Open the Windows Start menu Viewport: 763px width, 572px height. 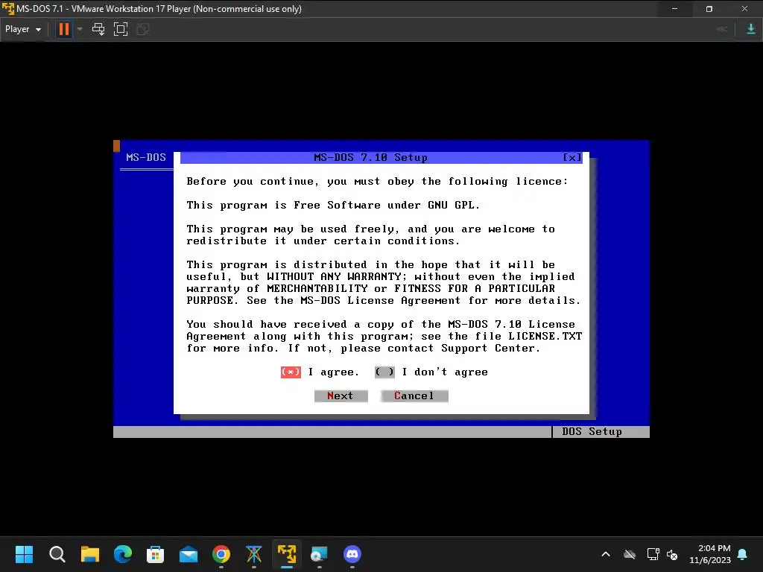pos(24,554)
